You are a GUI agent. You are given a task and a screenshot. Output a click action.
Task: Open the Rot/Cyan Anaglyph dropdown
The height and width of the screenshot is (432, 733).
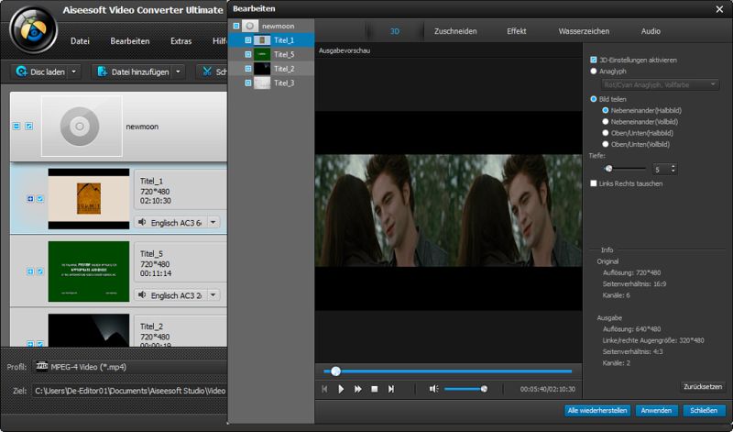pyautogui.click(x=660, y=84)
